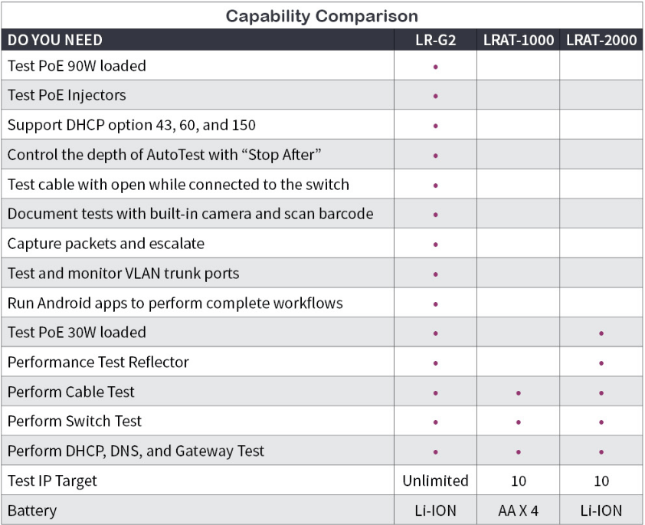The height and width of the screenshot is (525, 645).
Task: Click LR-G2 dot for Test PoE Injectors
Action: (x=435, y=97)
